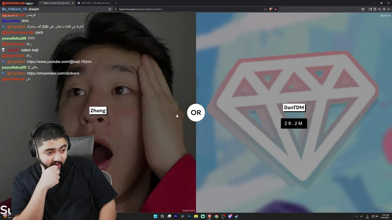Click the chat message "zach"

pos(39,33)
